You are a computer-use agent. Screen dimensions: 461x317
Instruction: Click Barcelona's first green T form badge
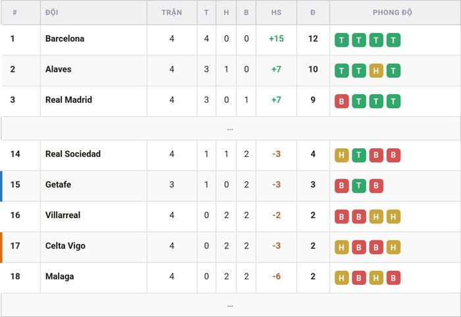coord(342,40)
